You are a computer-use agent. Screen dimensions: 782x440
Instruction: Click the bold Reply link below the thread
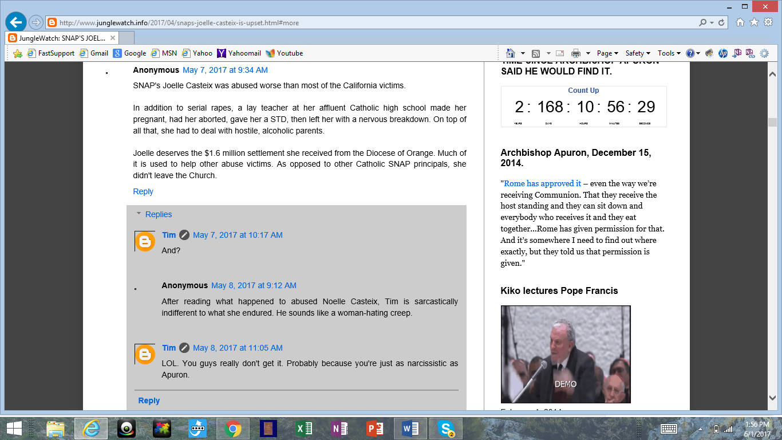[x=149, y=400]
